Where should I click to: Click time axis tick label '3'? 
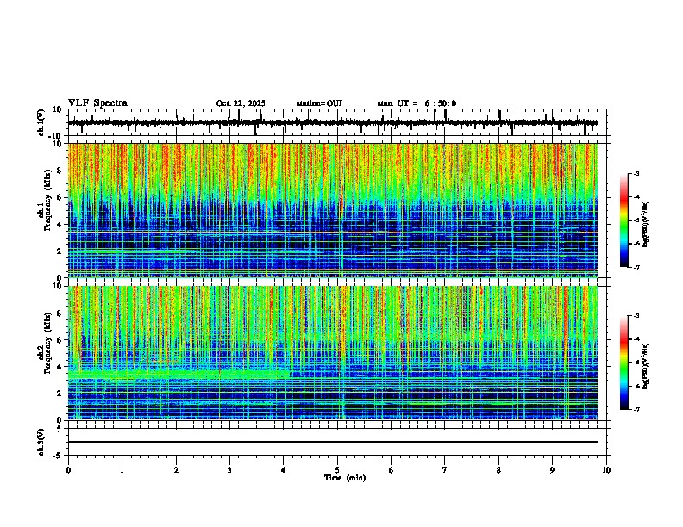[x=229, y=470]
